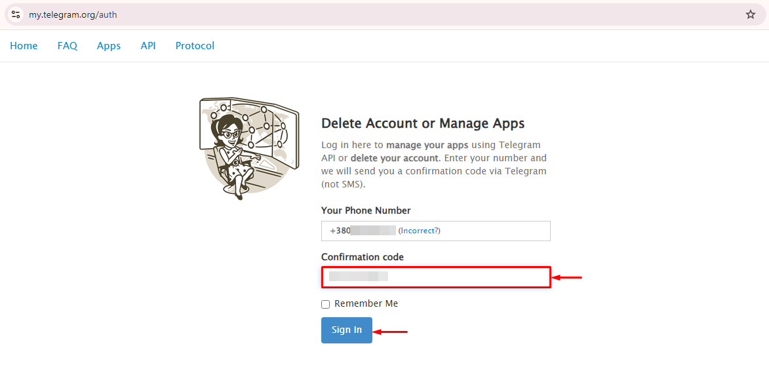Open the Protocol navigation link
Image resolution: width=769 pixels, height=367 pixels.
[195, 46]
